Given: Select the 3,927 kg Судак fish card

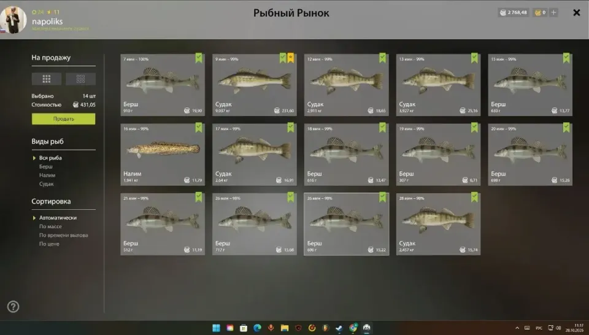Looking at the screenshot, I should pos(438,85).
